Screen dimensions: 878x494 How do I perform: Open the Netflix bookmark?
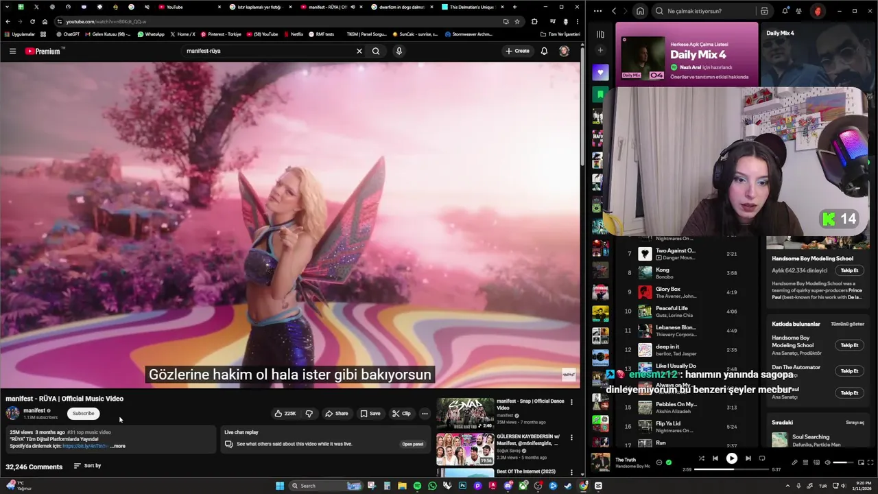pyautogui.click(x=293, y=34)
